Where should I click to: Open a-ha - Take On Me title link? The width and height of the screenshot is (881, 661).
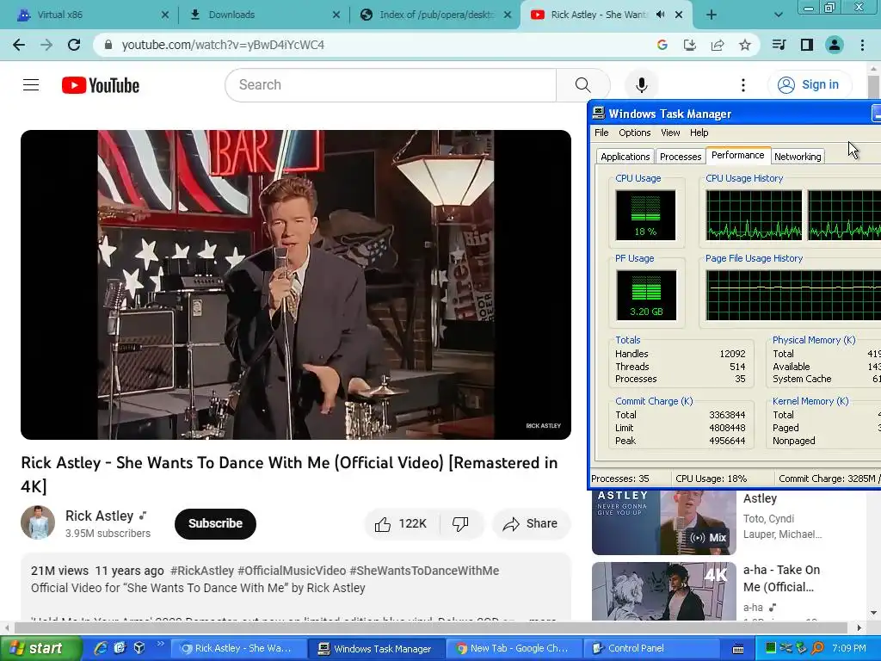click(781, 578)
